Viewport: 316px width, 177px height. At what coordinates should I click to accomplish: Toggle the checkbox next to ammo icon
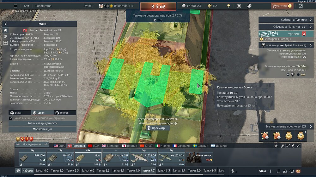pyautogui.click(x=298, y=146)
